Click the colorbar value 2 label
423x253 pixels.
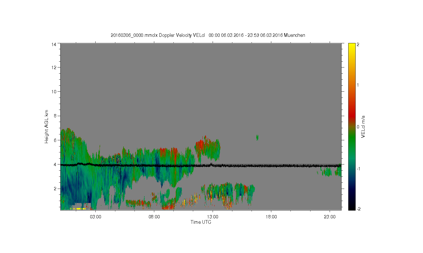358,45
